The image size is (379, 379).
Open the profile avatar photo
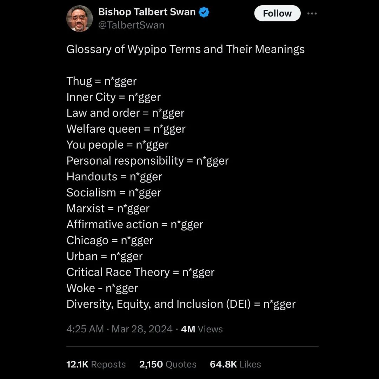[x=80, y=19]
